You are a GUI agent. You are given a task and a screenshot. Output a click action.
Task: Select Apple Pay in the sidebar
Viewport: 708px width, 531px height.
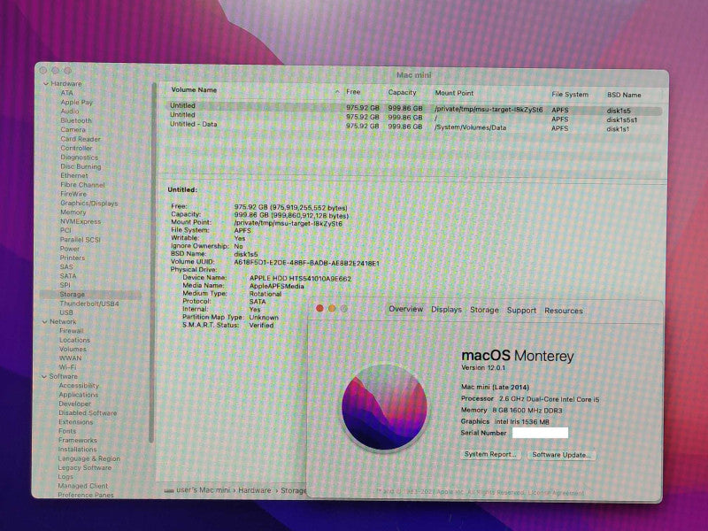[x=76, y=102]
